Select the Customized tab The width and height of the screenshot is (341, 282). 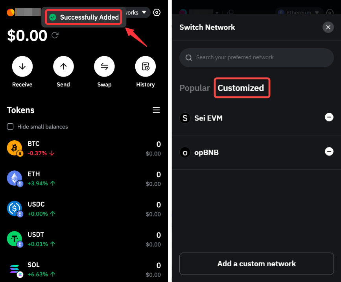(x=241, y=88)
